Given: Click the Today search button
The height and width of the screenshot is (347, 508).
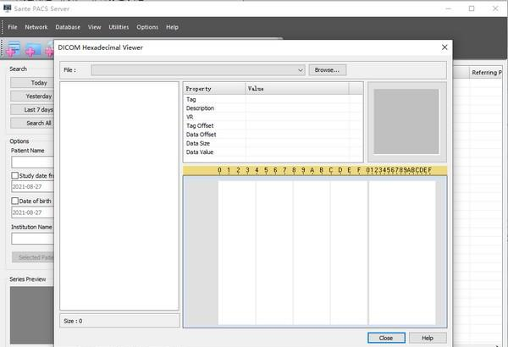Looking at the screenshot, I should click(x=32, y=83).
